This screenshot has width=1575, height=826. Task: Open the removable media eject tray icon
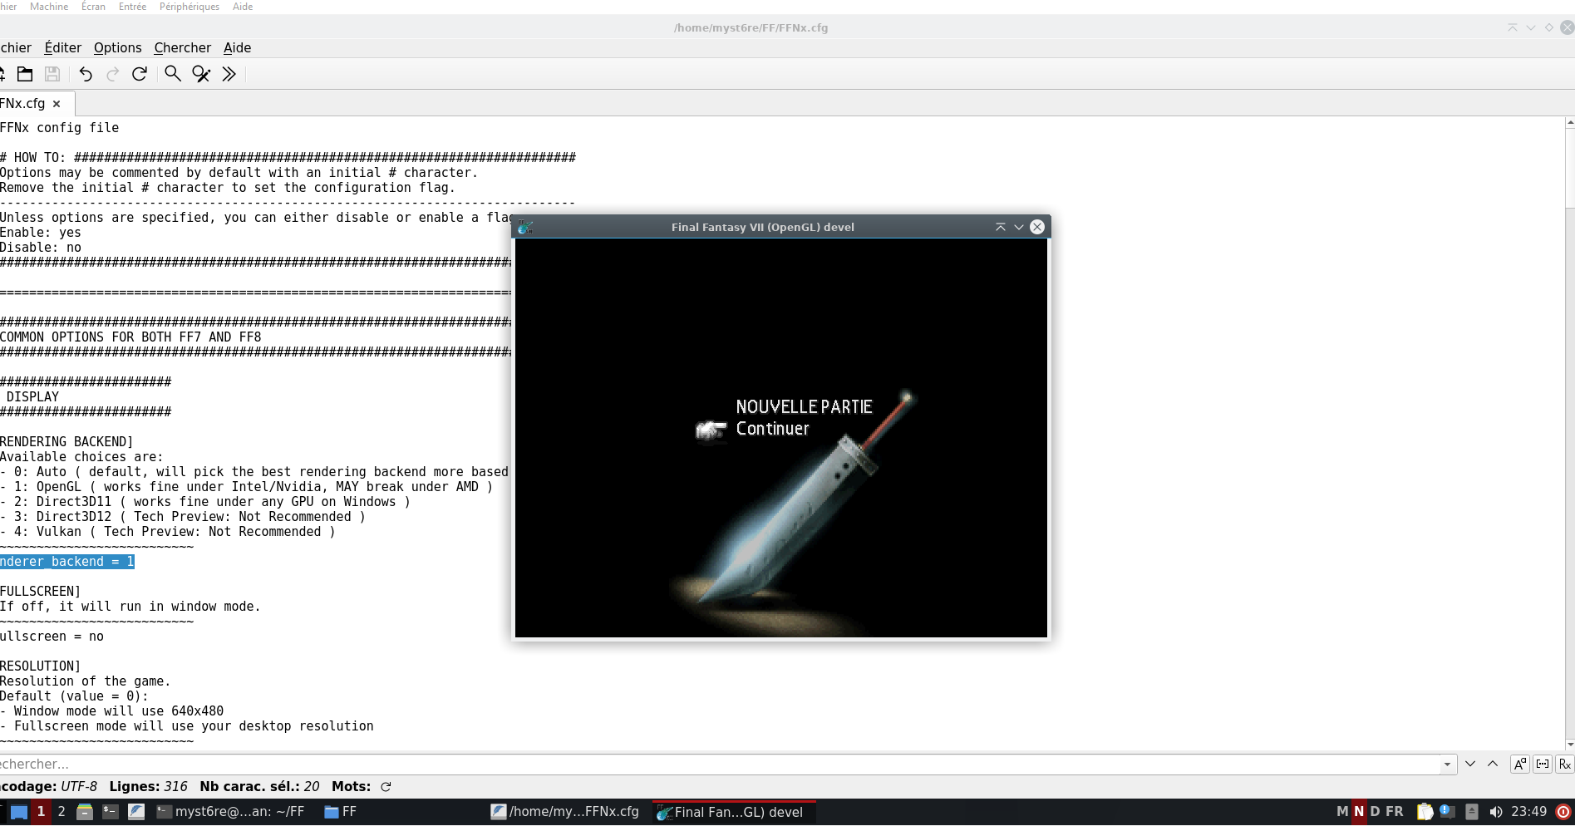(1472, 812)
